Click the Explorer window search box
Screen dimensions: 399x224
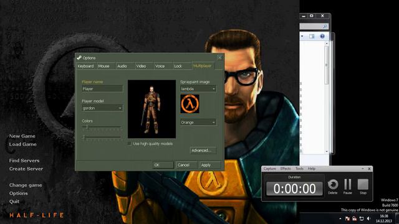[x=314, y=26]
